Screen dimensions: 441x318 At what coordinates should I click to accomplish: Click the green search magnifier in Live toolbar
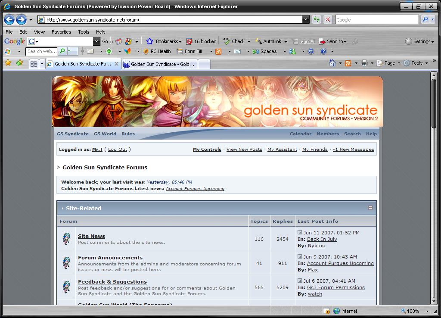62,51
